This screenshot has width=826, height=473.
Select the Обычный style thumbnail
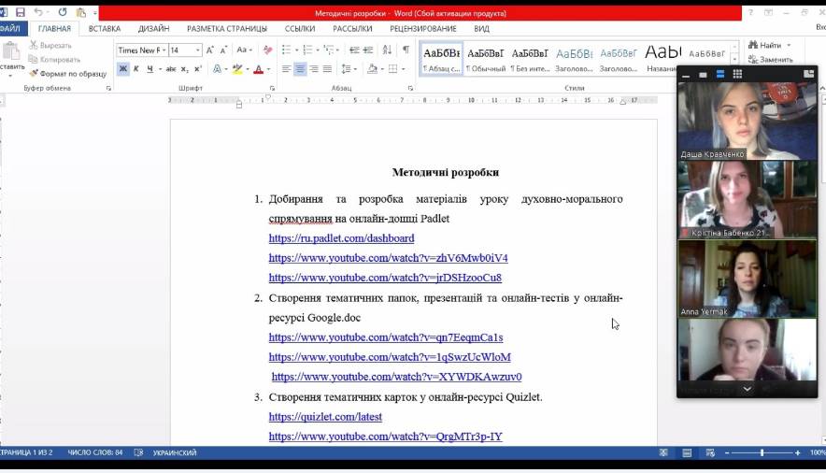coord(485,59)
